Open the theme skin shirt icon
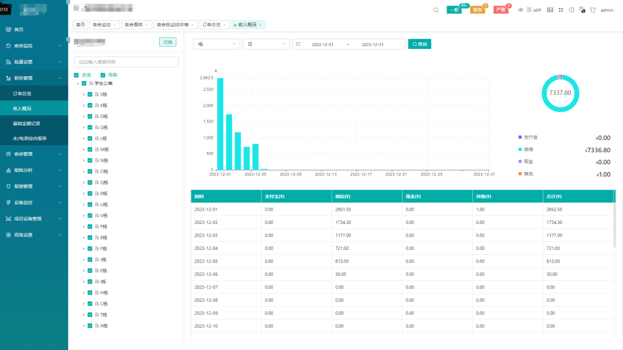 pyautogui.click(x=593, y=10)
